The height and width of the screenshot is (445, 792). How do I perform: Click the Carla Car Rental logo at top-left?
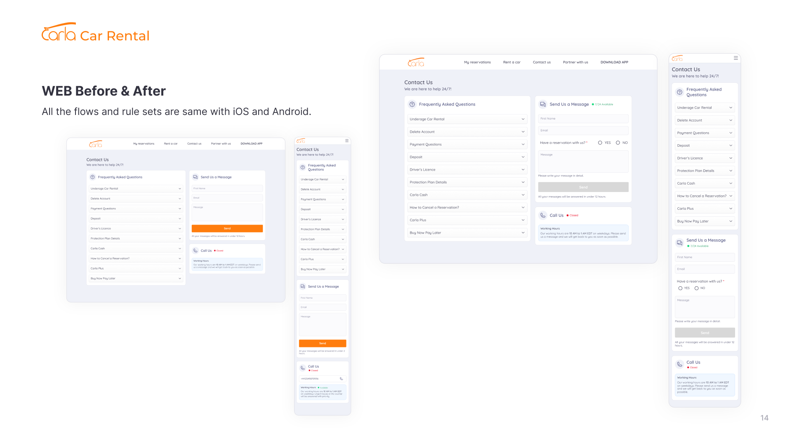95,32
